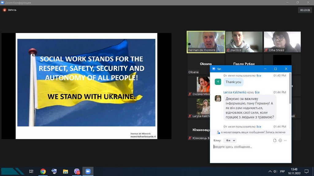
Task: Expand the 'Все' recipient dropdown
Action: coord(230,141)
